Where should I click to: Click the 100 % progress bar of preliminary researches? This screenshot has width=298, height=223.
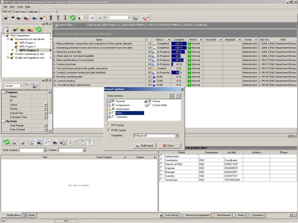(179, 43)
